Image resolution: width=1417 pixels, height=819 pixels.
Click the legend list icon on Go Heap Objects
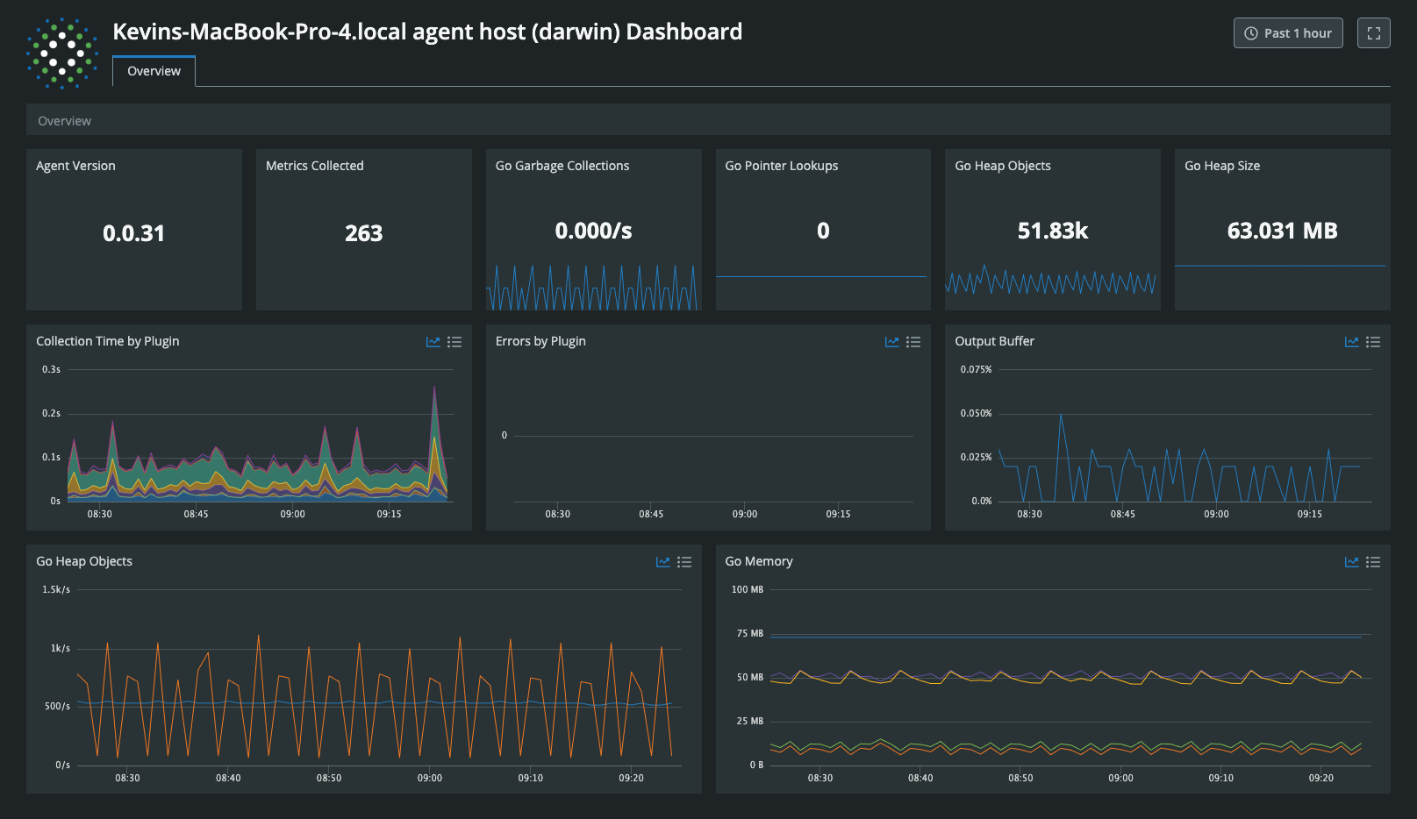(684, 561)
